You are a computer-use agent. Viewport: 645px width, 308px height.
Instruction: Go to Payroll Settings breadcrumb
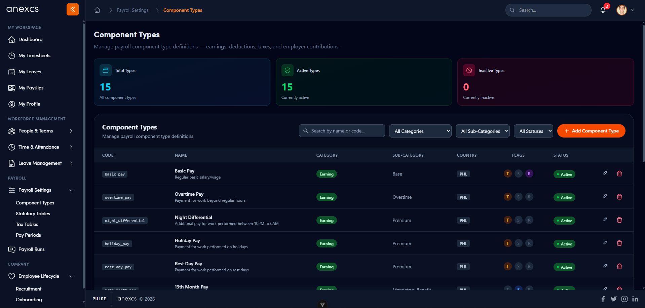[x=132, y=10]
